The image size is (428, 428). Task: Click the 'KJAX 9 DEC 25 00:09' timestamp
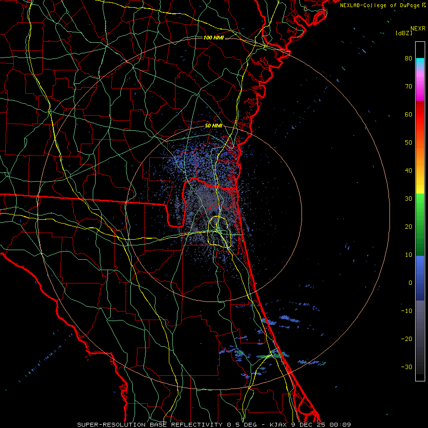coord(310,425)
